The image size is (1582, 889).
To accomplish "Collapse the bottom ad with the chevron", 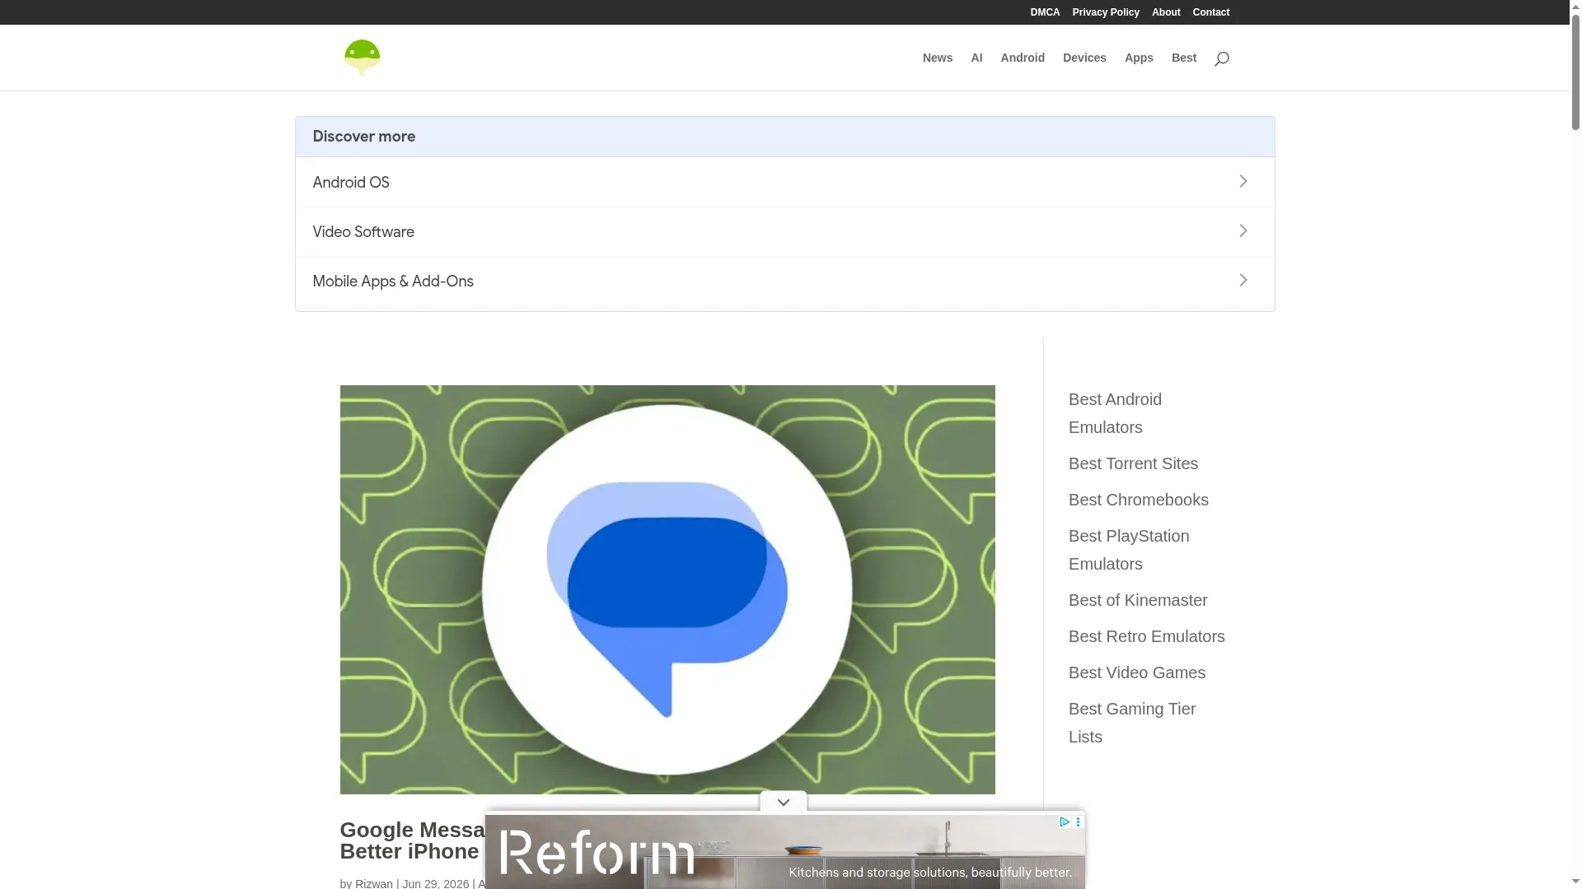I will pos(784,802).
